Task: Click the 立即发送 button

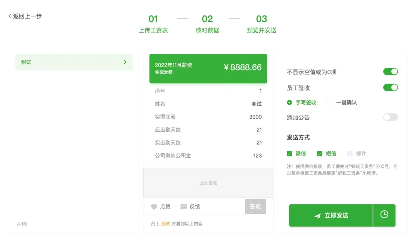Action: (x=331, y=215)
